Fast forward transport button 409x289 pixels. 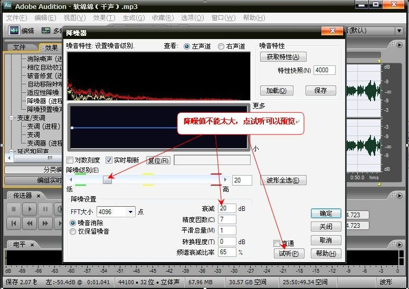[x=45, y=223]
